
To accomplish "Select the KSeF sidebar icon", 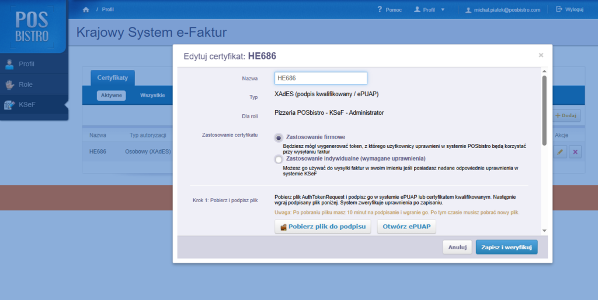I will (x=9, y=104).
